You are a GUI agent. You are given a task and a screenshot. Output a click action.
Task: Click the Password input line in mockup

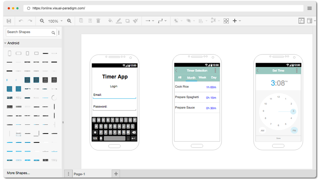pyautogui.click(x=114, y=110)
